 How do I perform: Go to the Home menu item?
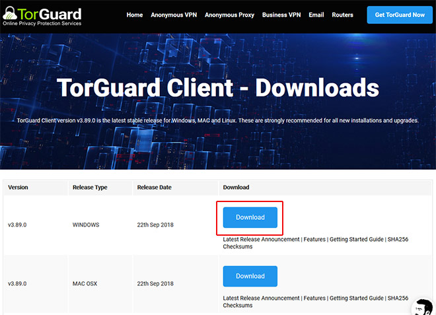click(134, 15)
